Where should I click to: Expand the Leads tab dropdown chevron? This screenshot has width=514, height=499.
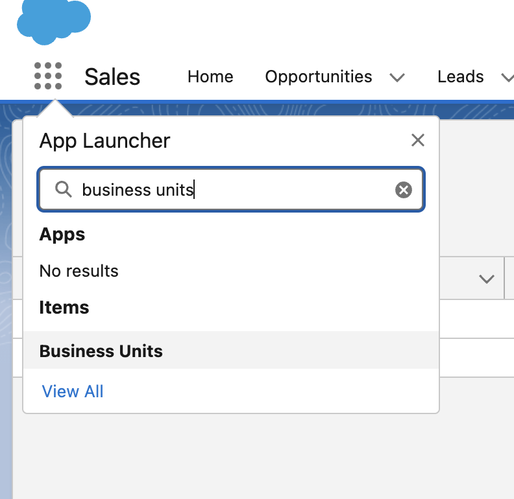pos(508,78)
